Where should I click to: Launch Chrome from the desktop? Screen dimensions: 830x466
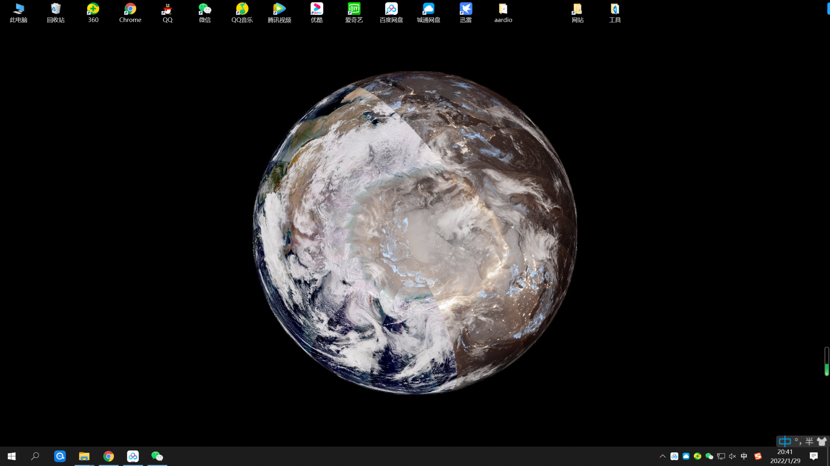(x=130, y=9)
